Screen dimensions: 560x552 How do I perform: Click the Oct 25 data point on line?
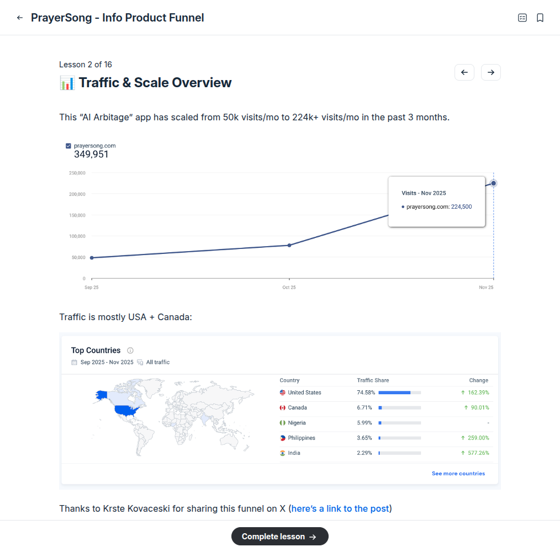tap(289, 245)
